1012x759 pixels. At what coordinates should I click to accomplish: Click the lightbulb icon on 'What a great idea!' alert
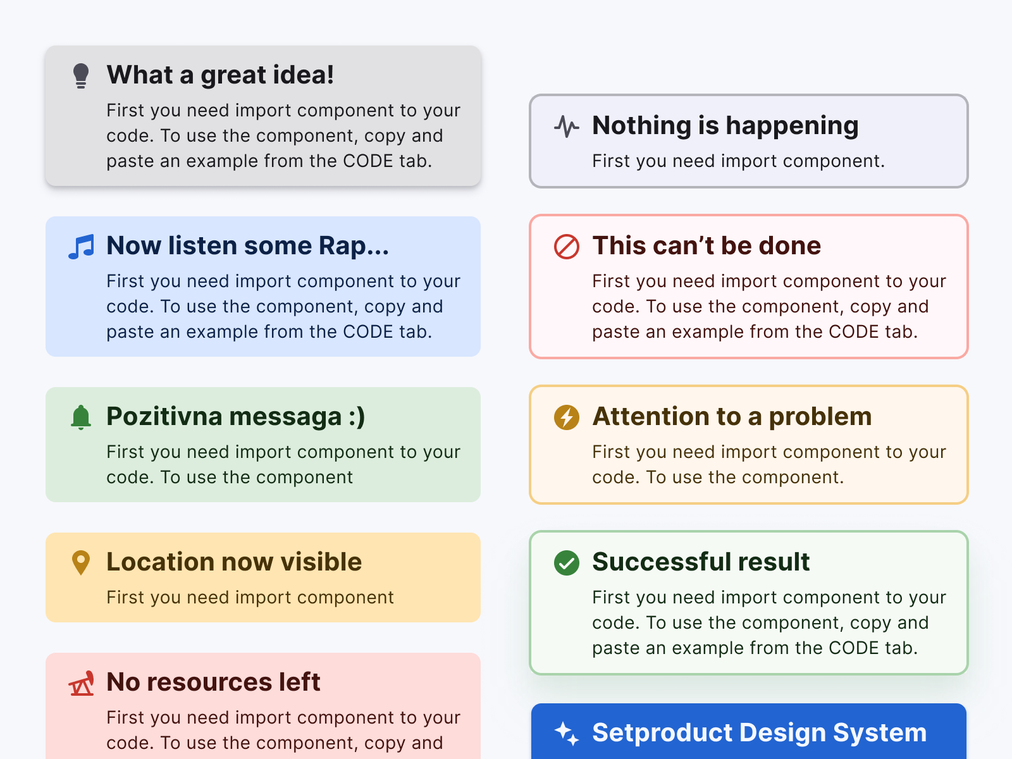[81, 74]
